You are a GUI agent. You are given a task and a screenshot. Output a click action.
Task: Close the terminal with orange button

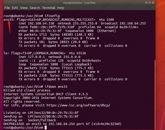click(153, 3)
